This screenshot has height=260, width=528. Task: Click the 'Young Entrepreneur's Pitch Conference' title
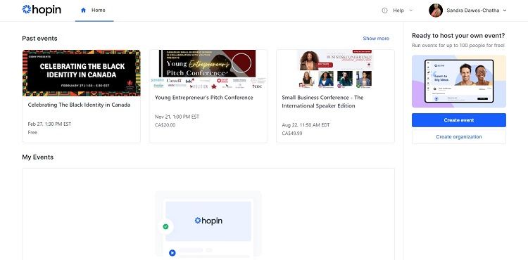tap(203, 98)
